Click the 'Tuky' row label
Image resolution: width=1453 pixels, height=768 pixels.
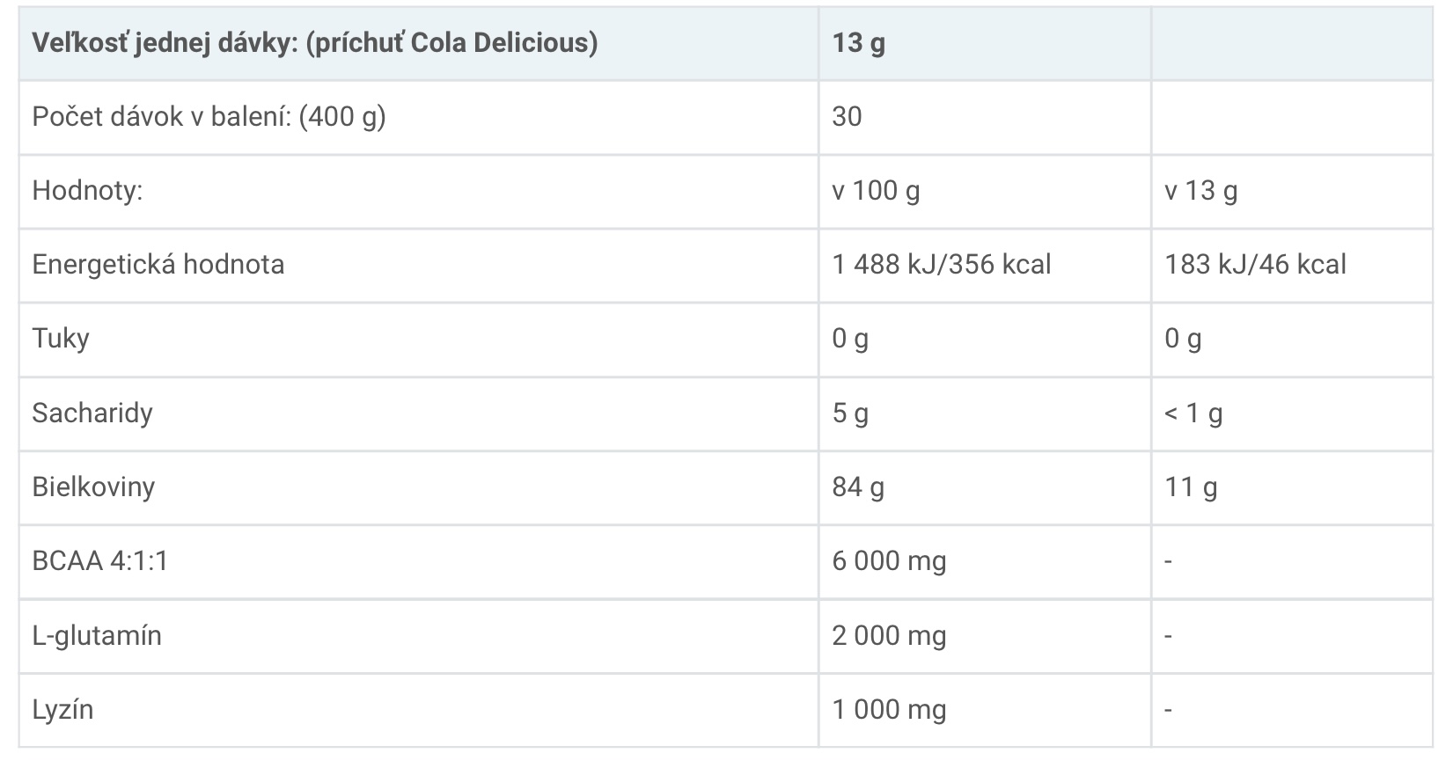click(61, 339)
